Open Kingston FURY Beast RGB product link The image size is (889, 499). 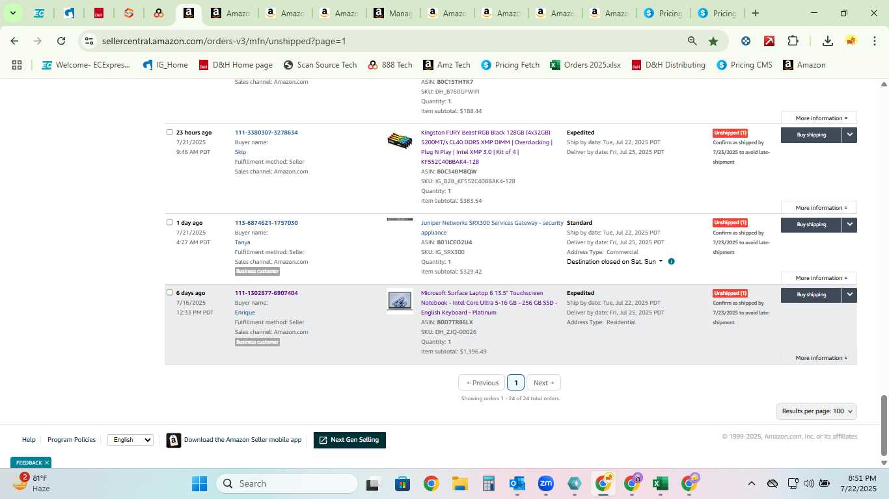click(487, 147)
